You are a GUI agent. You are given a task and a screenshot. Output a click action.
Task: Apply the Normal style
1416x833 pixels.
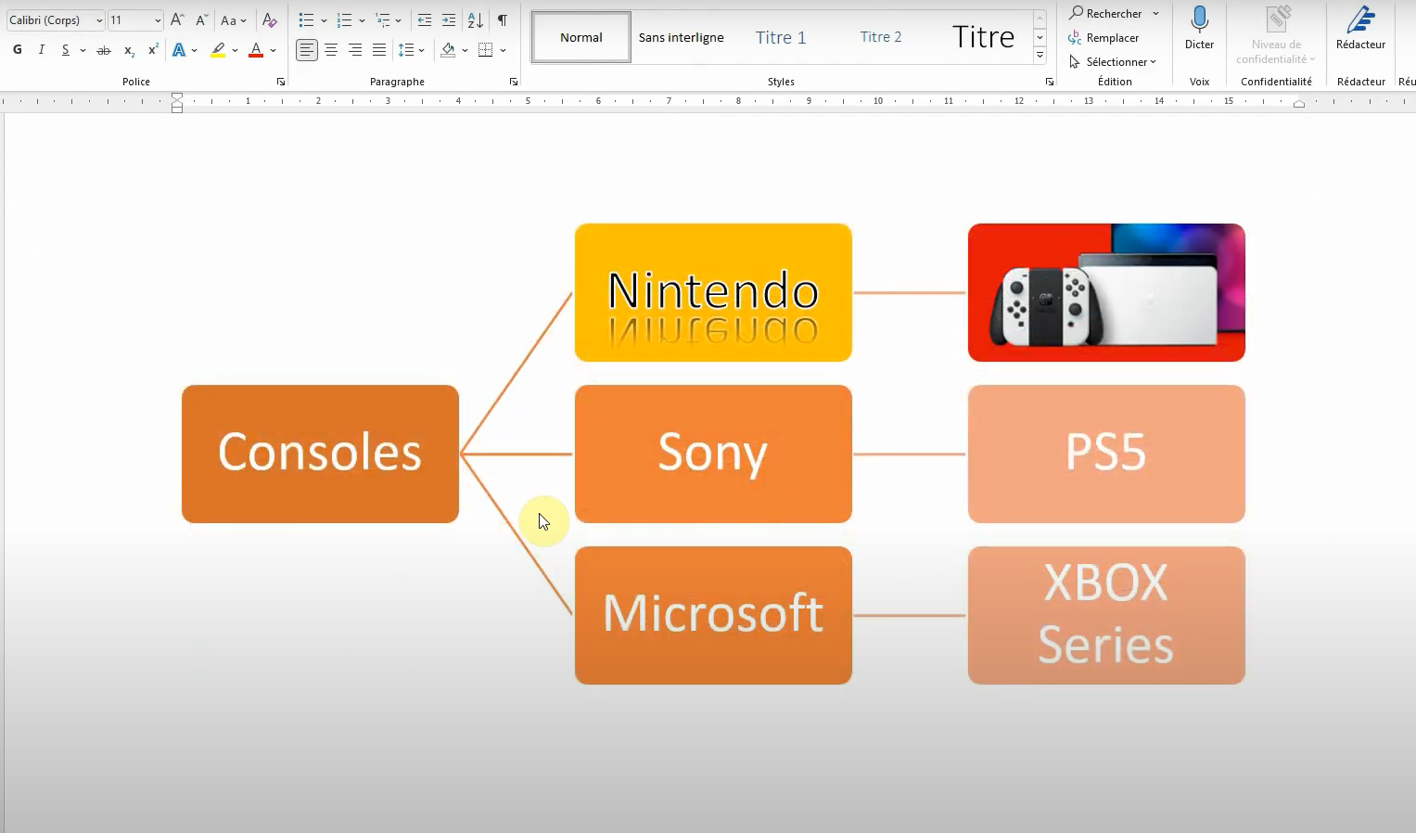coord(581,37)
